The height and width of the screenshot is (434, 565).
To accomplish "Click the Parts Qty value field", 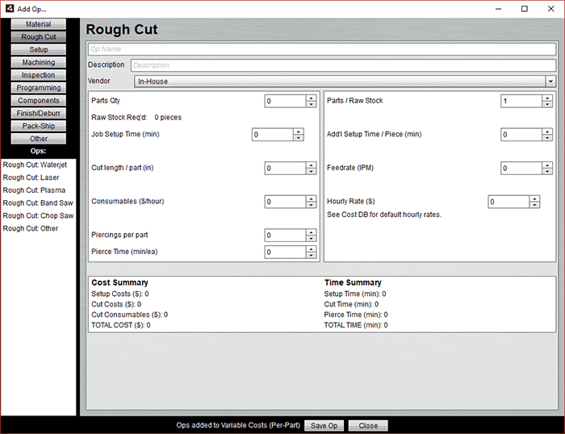I will 286,101.
